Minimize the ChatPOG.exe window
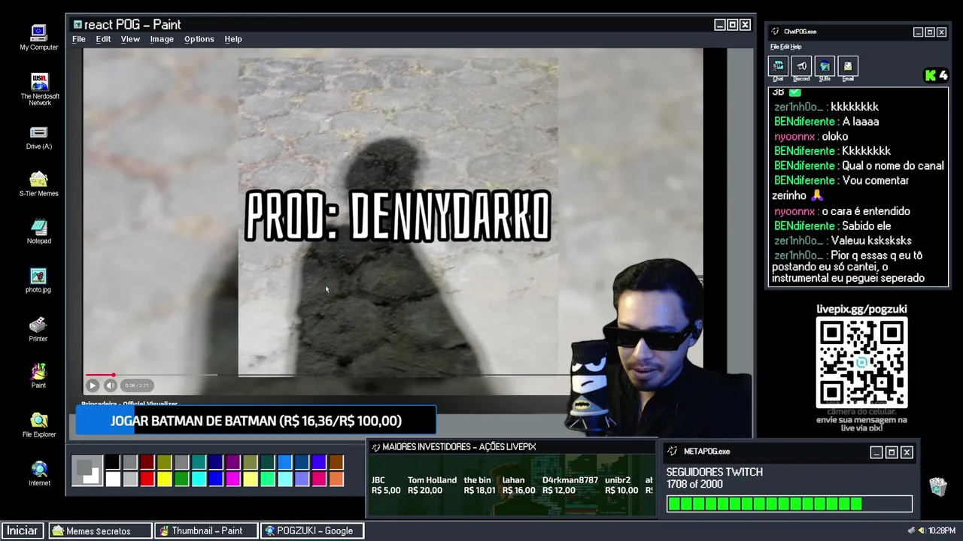The height and width of the screenshot is (541, 963). [918, 32]
